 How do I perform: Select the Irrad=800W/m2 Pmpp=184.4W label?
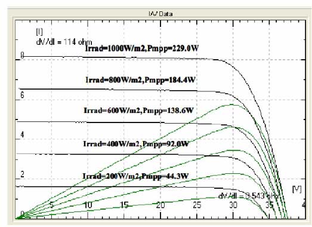[x=140, y=80]
